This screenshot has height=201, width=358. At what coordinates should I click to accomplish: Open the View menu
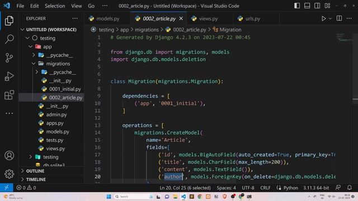pyautogui.click(x=76, y=6)
